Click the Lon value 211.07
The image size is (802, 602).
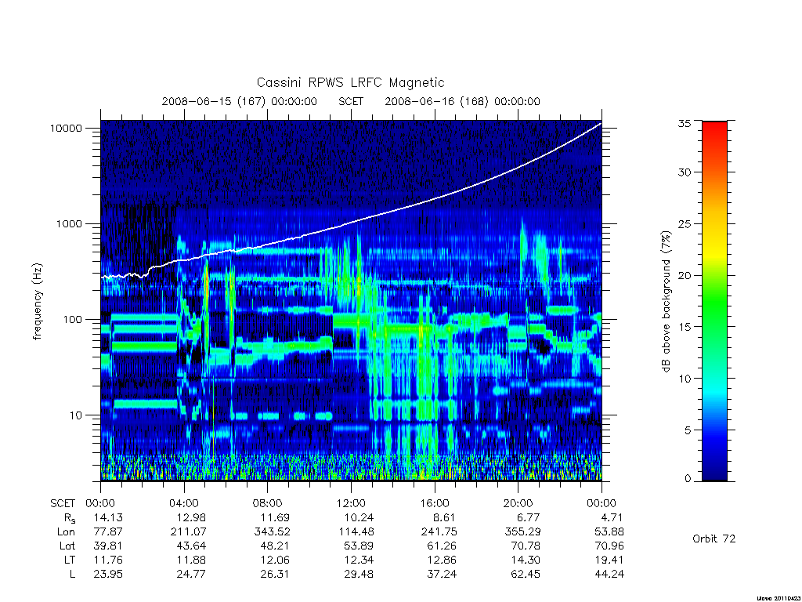tap(188, 532)
